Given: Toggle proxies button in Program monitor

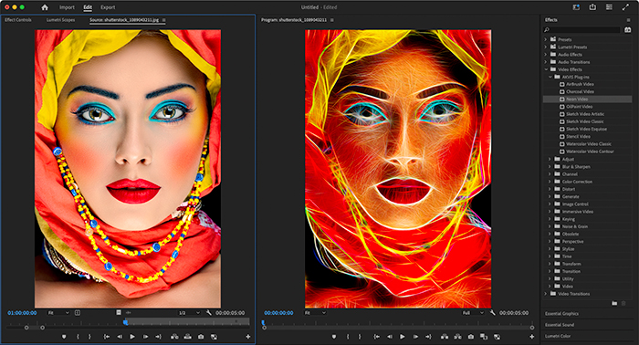Looking at the screenshot, I should (x=497, y=337).
